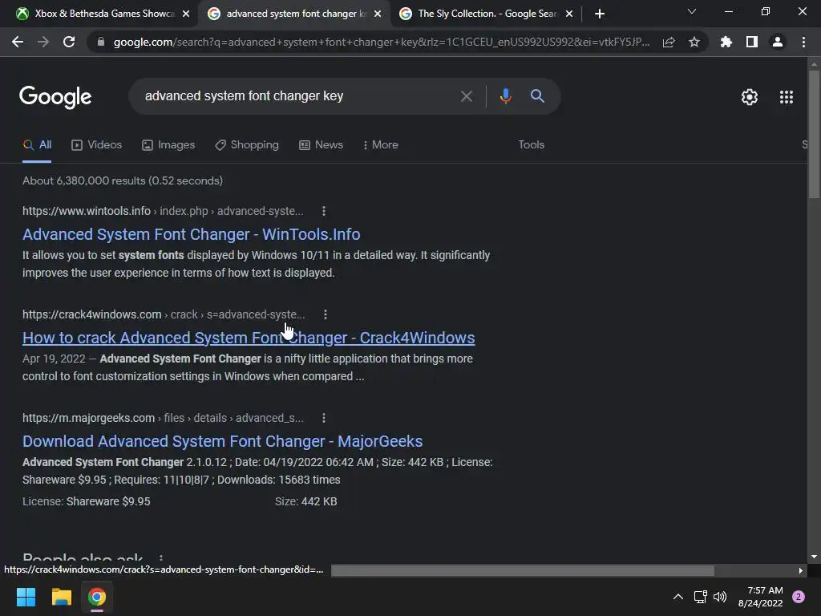Click the wintools.info URL breadcrumb
Image resolution: width=821 pixels, height=616 pixels.
163,211
